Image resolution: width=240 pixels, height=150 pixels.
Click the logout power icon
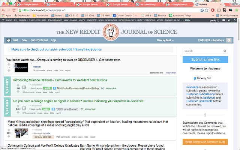pyautogui.click(x=234, y=20)
